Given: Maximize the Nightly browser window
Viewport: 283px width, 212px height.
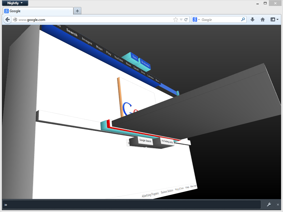Looking at the screenshot, I should click(x=265, y=3).
